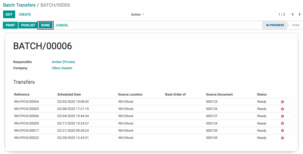
Task: Mark the batch as Done
Action: [x=46, y=25]
